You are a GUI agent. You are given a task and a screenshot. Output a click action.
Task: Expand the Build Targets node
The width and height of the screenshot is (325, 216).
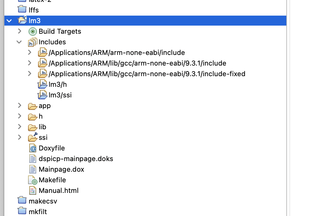pyautogui.click(x=19, y=31)
